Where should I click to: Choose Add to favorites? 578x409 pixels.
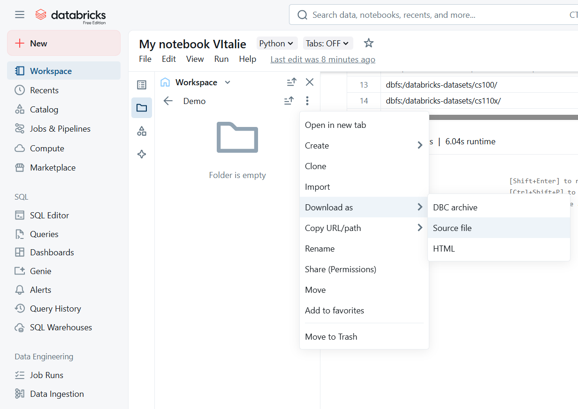click(x=364, y=311)
